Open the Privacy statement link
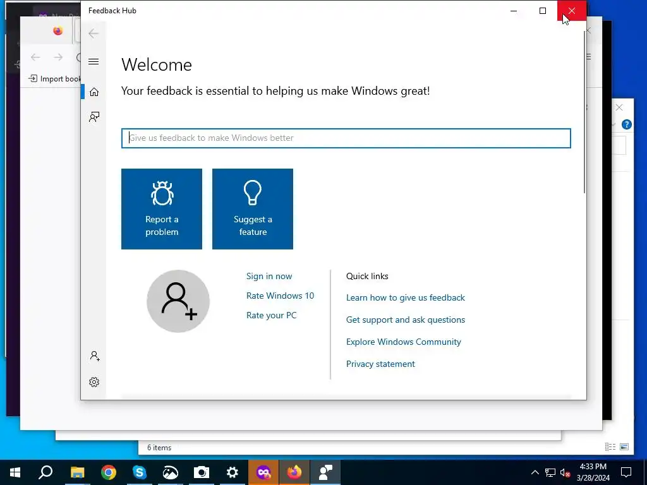The width and height of the screenshot is (647, 485). pos(380,364)
